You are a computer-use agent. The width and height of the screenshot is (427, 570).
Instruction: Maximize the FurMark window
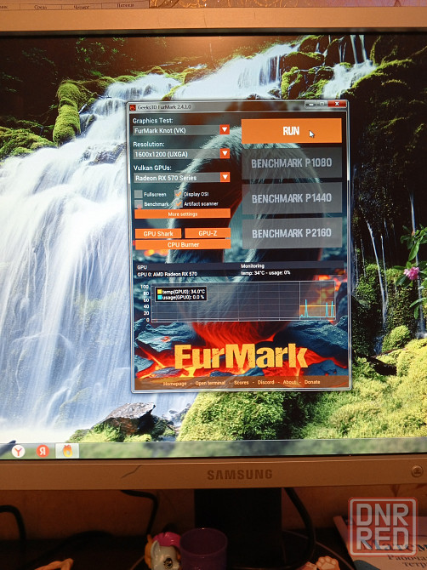[322, 105]
